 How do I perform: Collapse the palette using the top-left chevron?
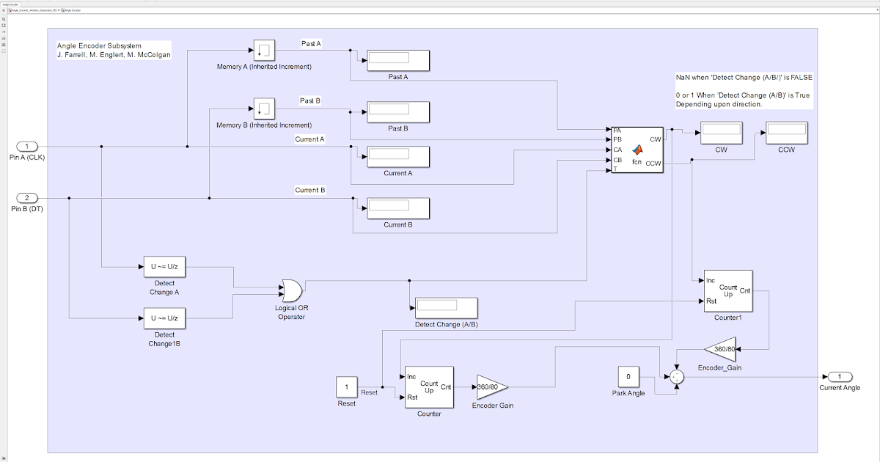[3, 10]
